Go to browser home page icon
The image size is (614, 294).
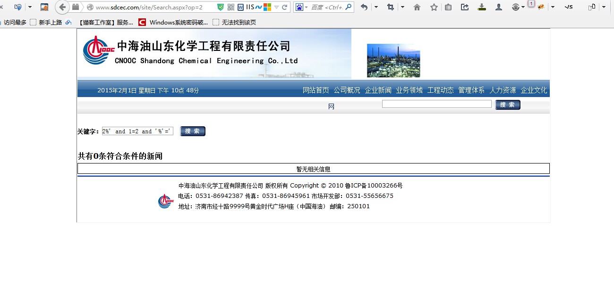pos(417,7)
